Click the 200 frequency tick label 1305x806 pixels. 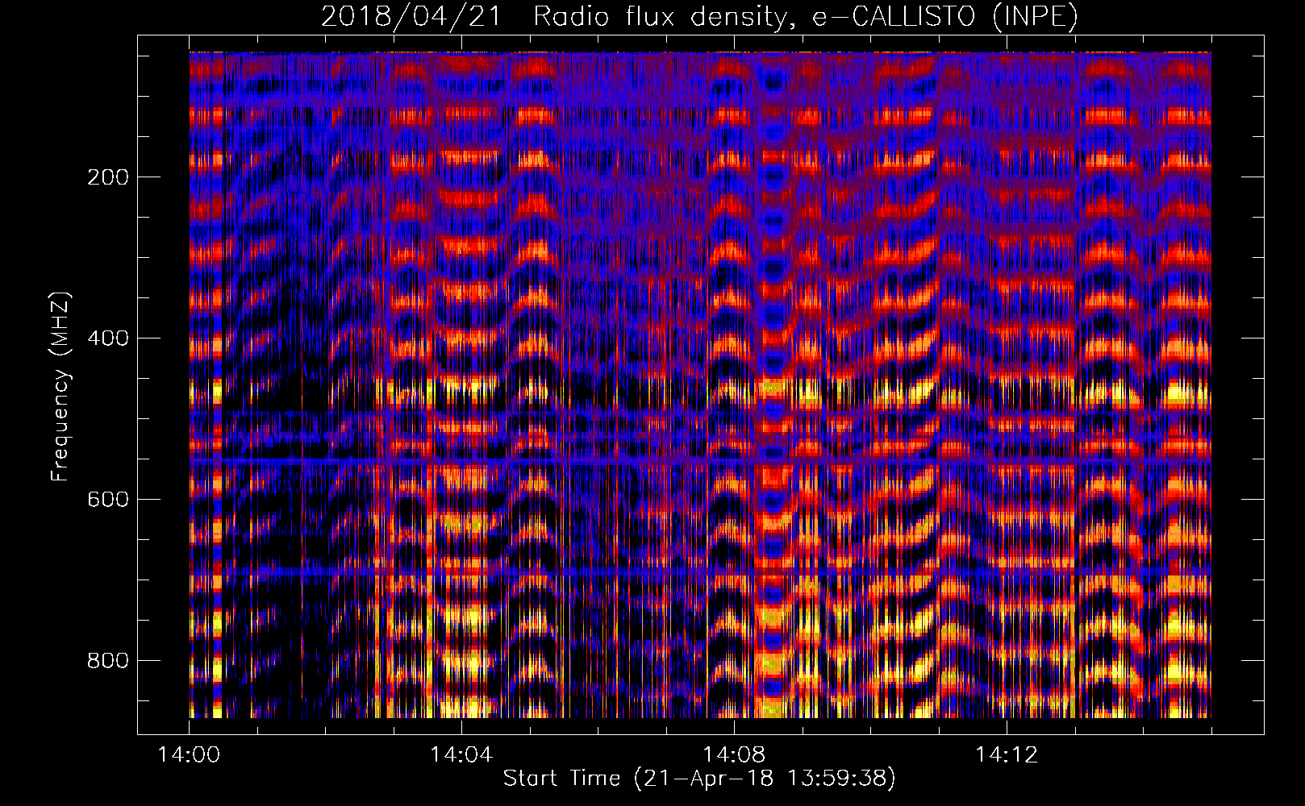click(107, 177)
